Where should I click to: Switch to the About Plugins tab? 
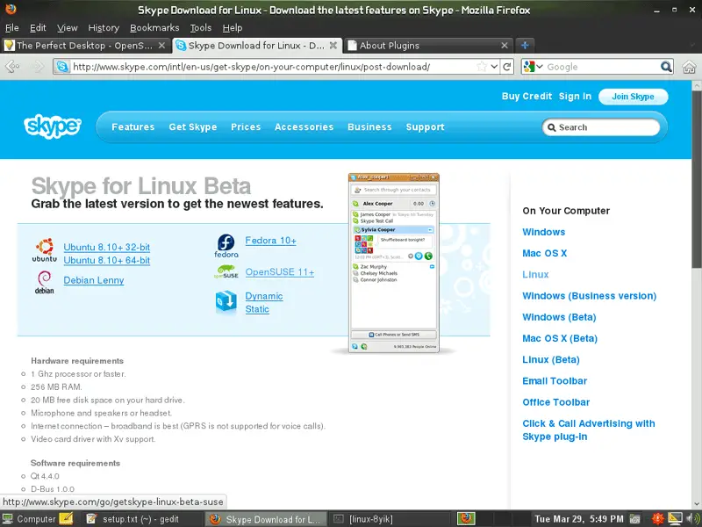428,46
